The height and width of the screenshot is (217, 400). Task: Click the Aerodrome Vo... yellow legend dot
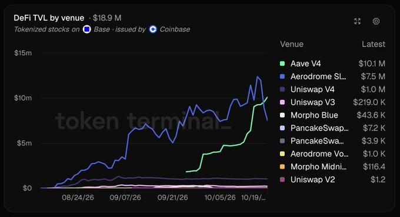pos(282,153)
